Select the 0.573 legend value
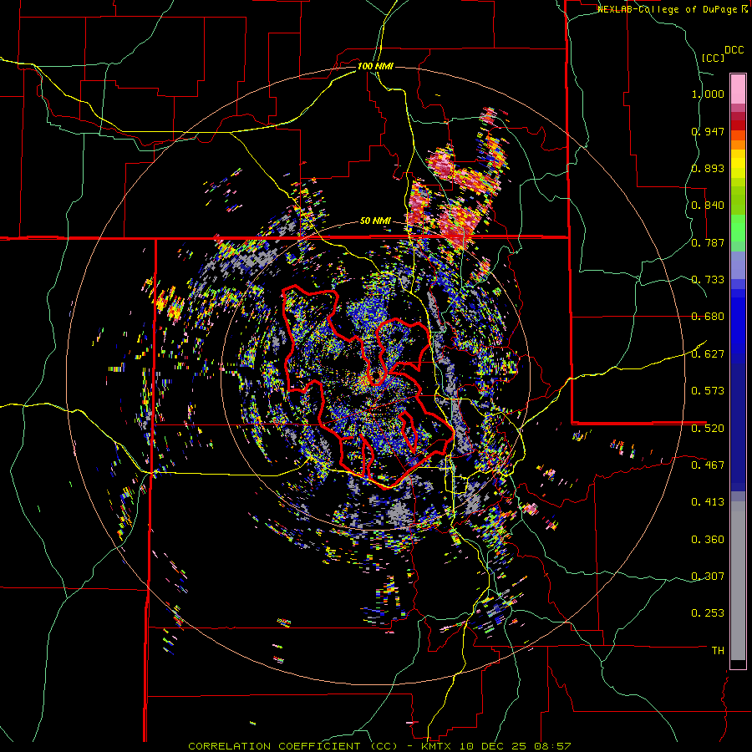This screenshot has height=752, width=752. click(708, 391)
